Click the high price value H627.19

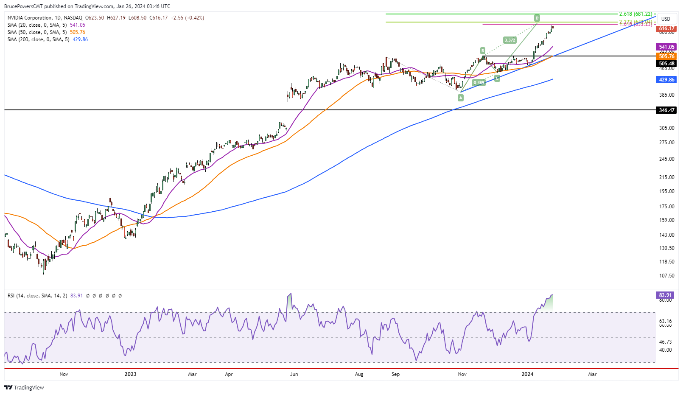(x=116, y=18)
